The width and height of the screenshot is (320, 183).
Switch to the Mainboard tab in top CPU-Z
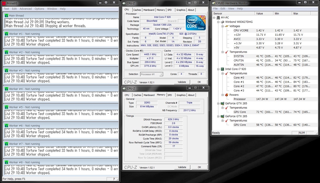tap(149, 10)
